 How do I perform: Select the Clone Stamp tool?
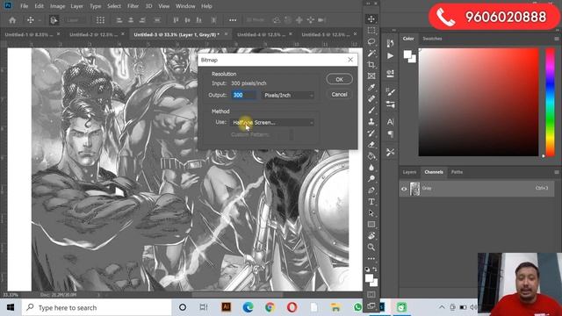[x=371, y=121]
